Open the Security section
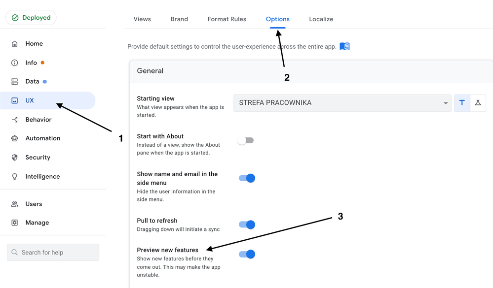This screenshot has height=288, width=493. (38, 158)
